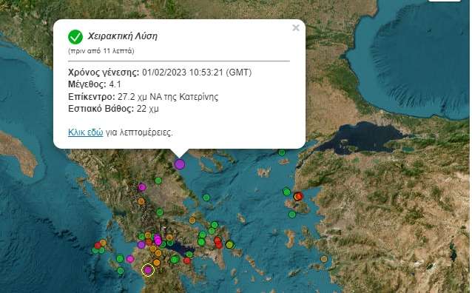472x293 pixels.
Task: Click the '(πριν από 11 λεπτά)' timestamp
Action: pos(101,51)
